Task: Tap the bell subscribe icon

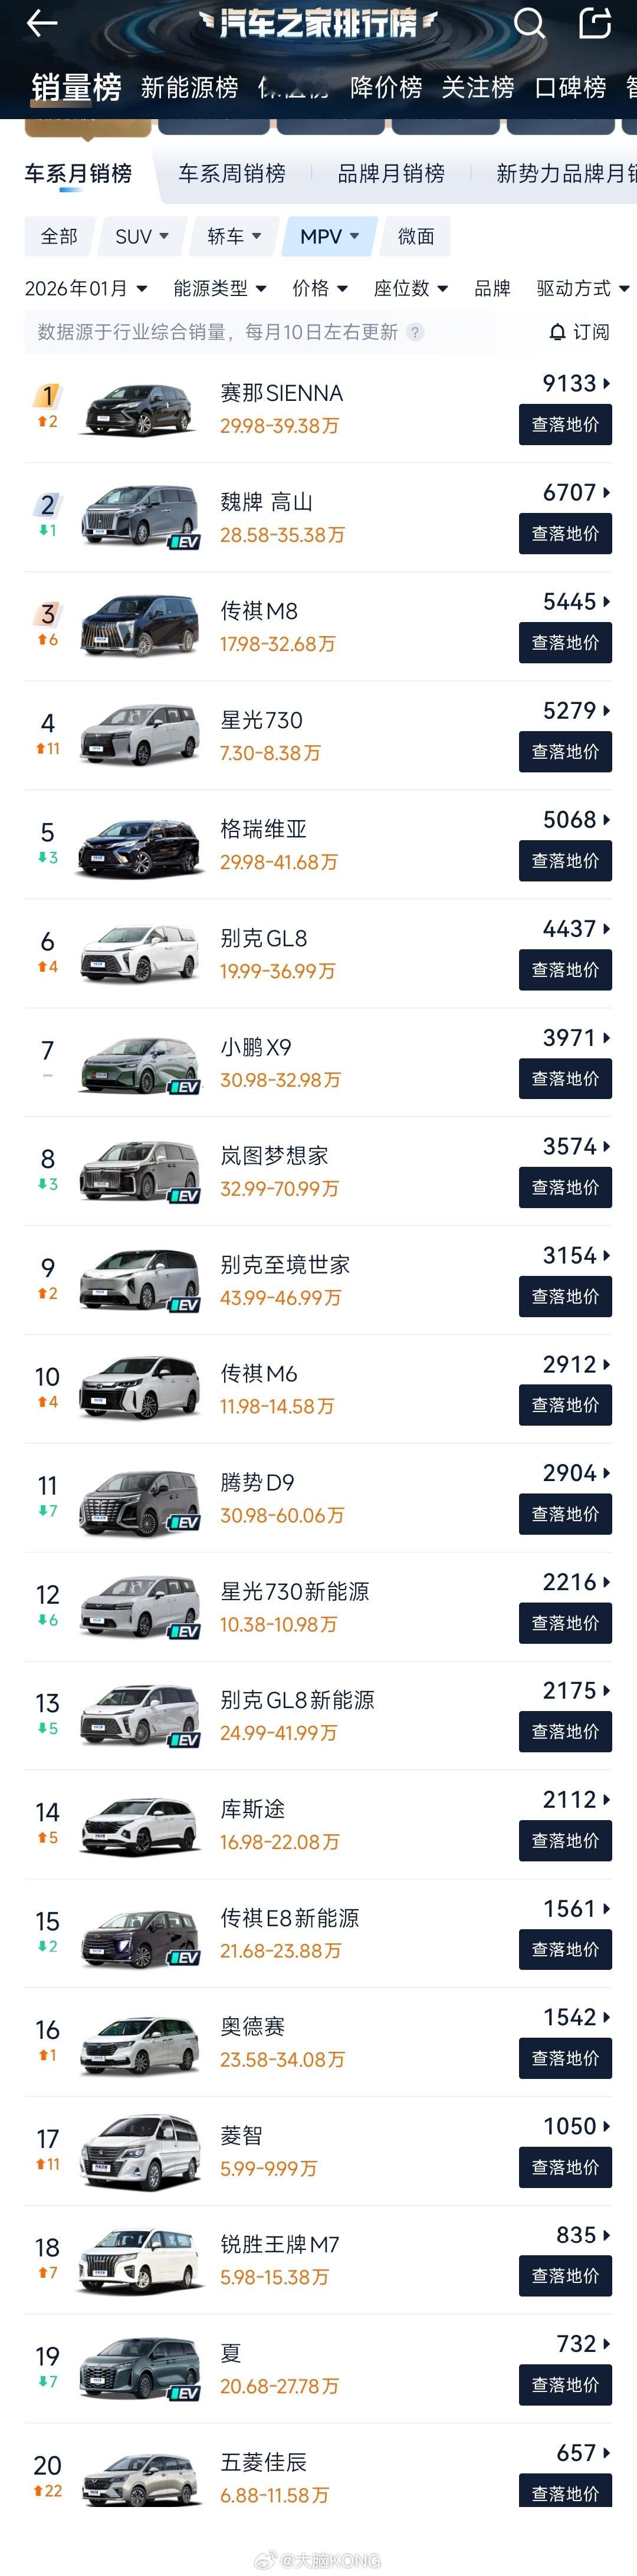Action: pos(558,332)
